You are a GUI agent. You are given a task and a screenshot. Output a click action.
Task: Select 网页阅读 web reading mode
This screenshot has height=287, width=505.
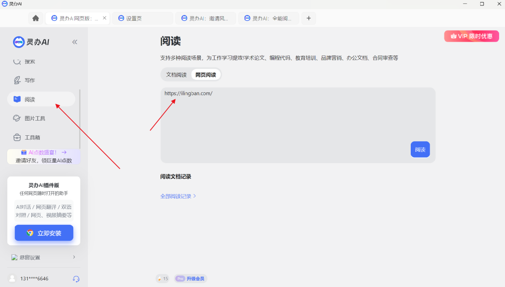(206, 75)
